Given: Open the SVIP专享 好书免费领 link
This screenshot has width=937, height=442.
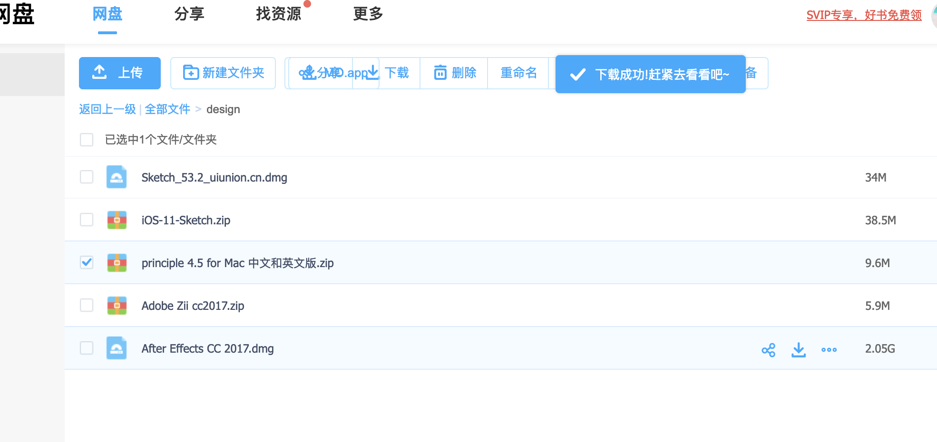Looking at the screenshot, I should (864, 15).
